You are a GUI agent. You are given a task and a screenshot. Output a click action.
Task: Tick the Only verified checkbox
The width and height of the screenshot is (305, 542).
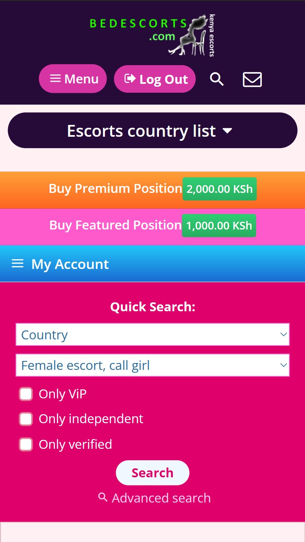(26, 444)
